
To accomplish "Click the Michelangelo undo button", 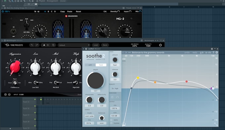I will click(x=32, y=45).
